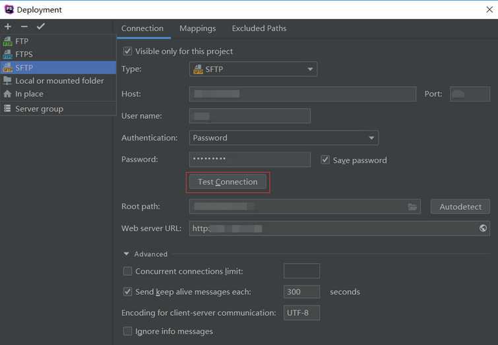This screenshot has height=345, width=498.
Task: Click the Password input field
Action: tap(250, 160)
